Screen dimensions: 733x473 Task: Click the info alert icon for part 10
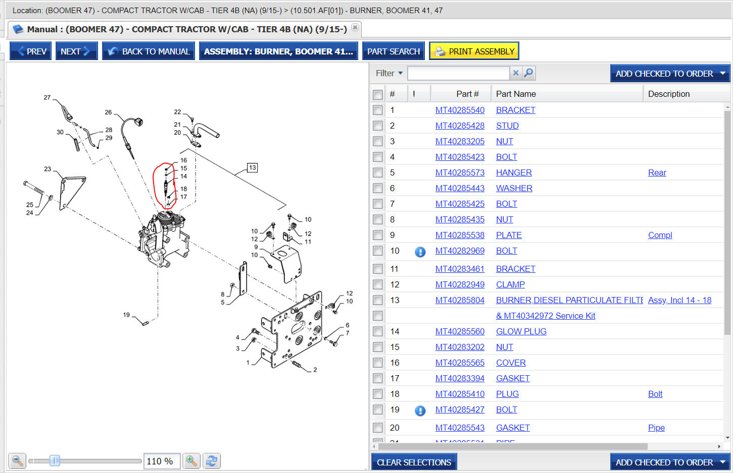coord(420,252)
